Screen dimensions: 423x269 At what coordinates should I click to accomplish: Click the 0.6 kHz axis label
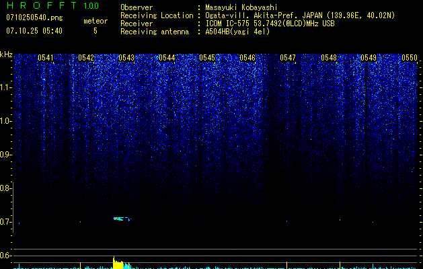point(5,256)
